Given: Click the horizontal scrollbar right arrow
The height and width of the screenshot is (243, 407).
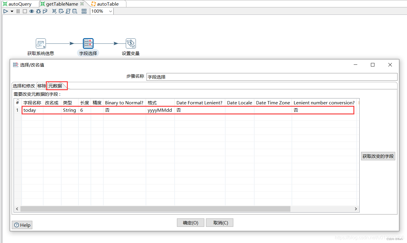Looking at the screenshot, I should point(356,209).
